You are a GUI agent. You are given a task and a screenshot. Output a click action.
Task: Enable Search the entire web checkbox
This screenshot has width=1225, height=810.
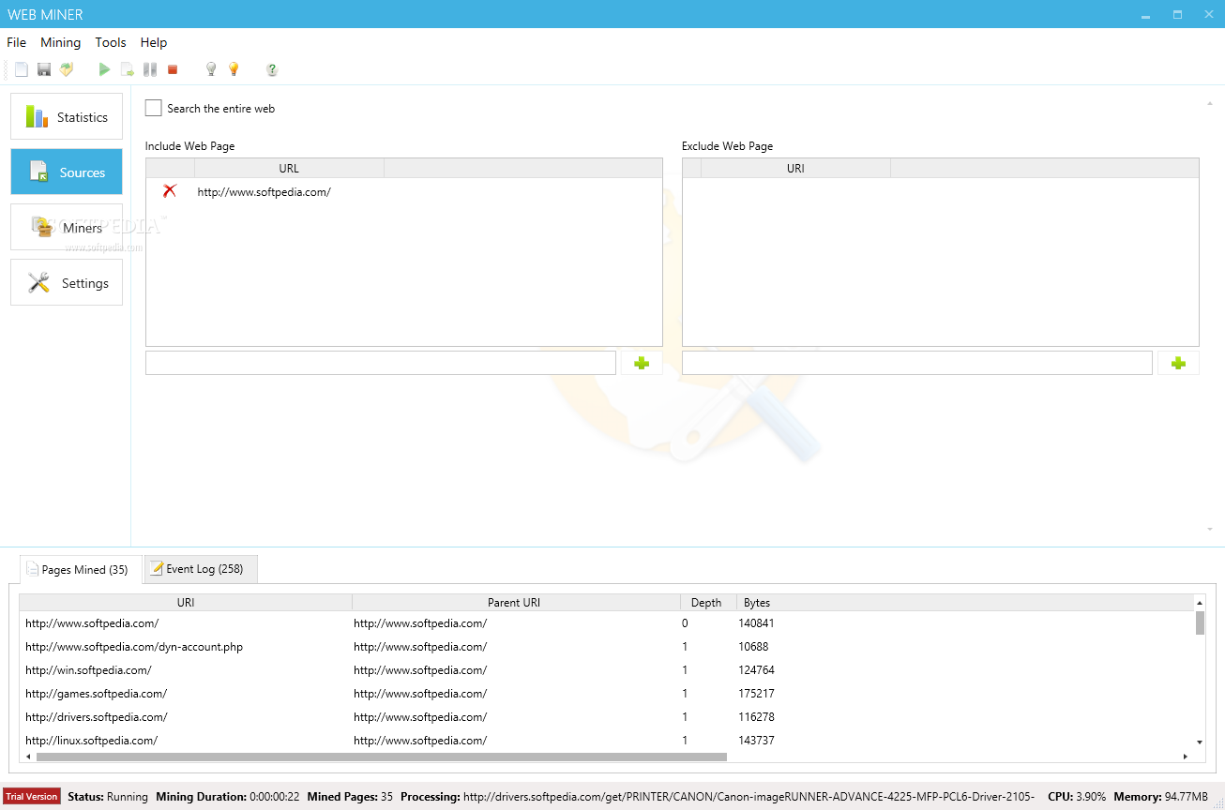coord(154,109)
